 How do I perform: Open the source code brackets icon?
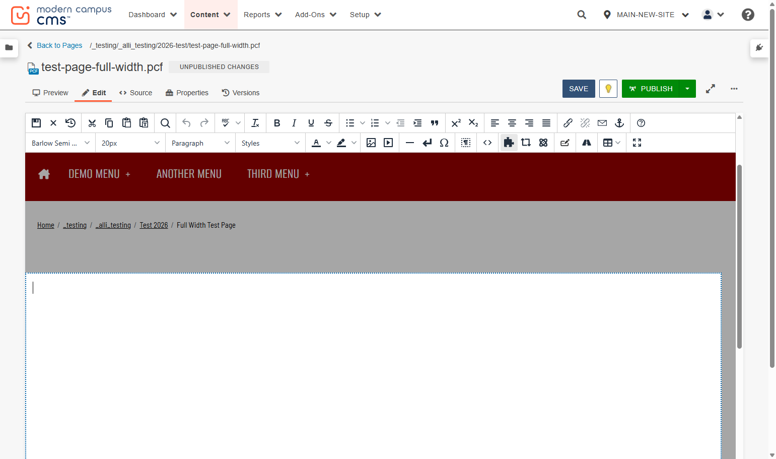pos(487,143)
